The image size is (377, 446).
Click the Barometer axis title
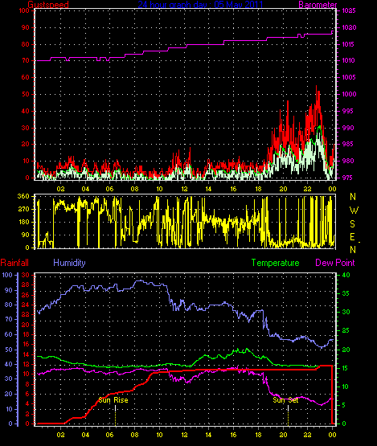pos(318,4)
